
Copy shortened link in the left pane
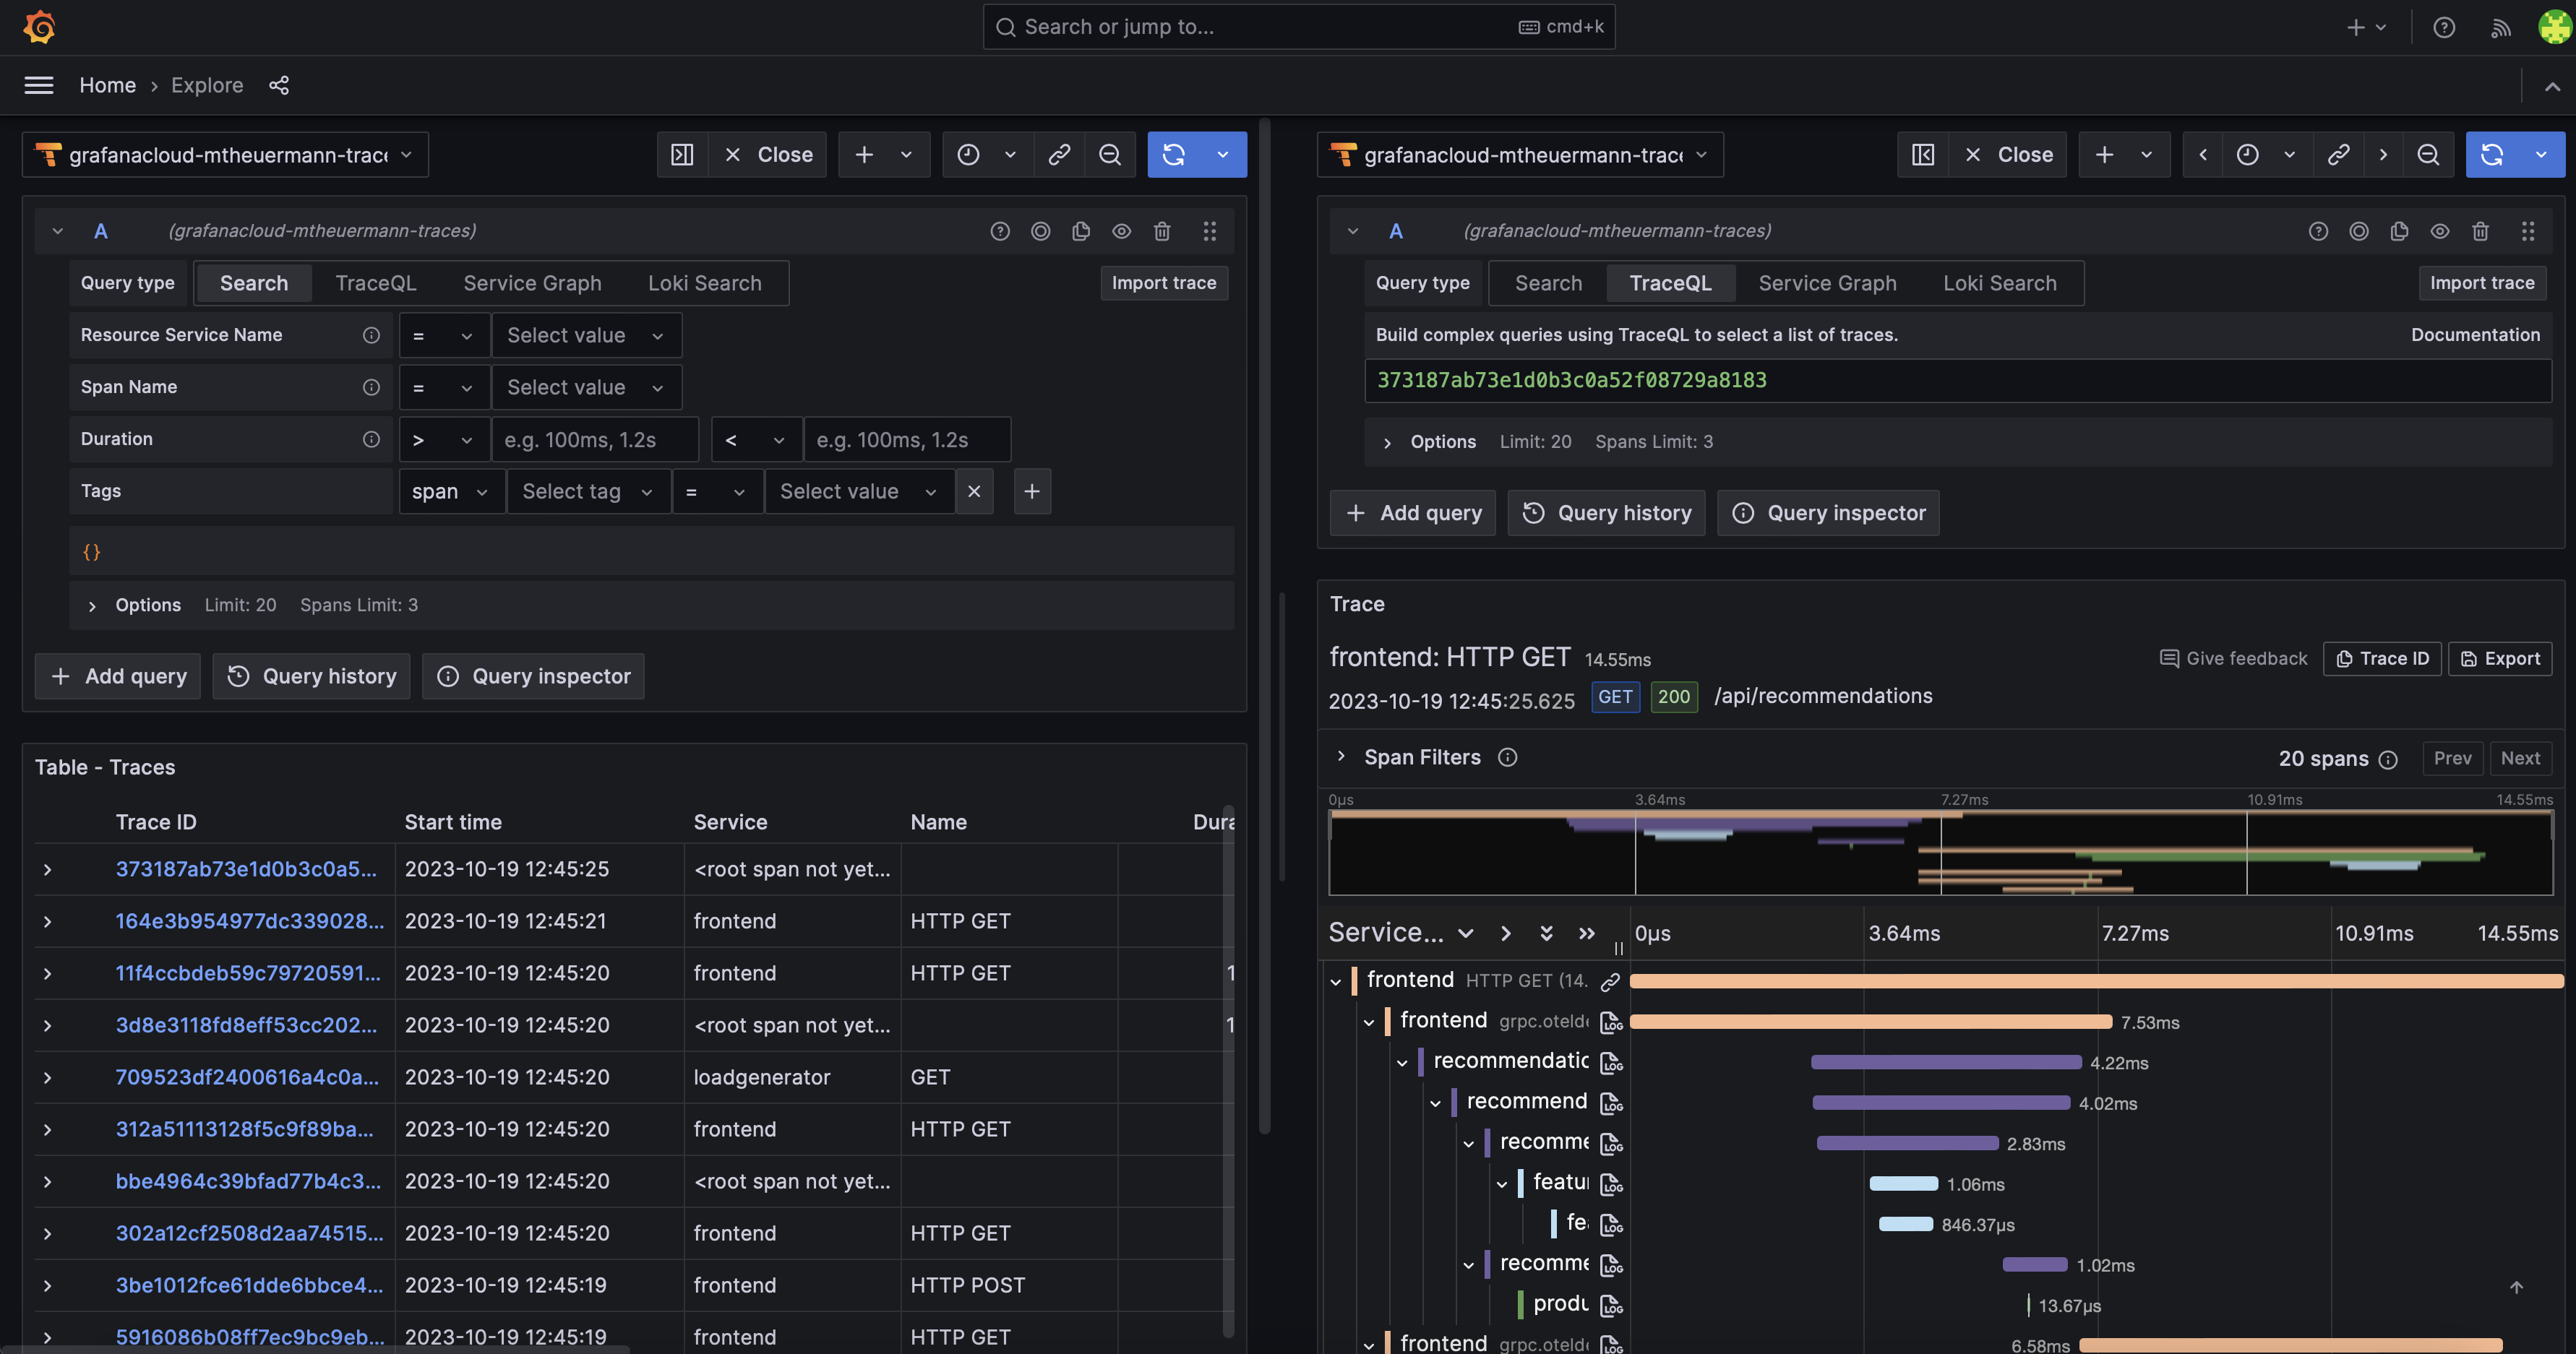tap(1059, 154)
